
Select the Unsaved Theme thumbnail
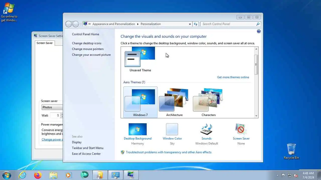click(x=140, y=57)
